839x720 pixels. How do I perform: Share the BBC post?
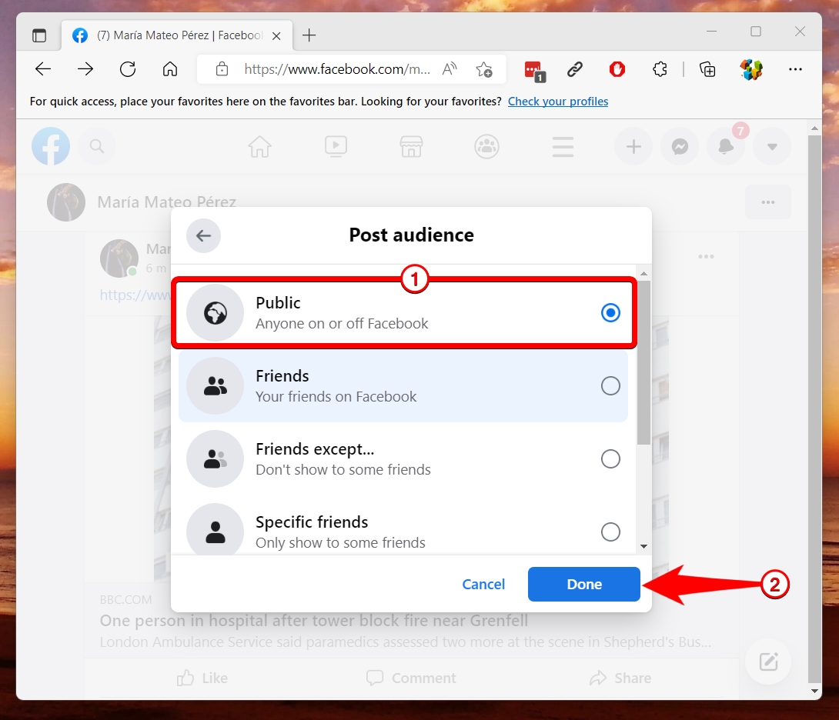(x=620, y=678)
